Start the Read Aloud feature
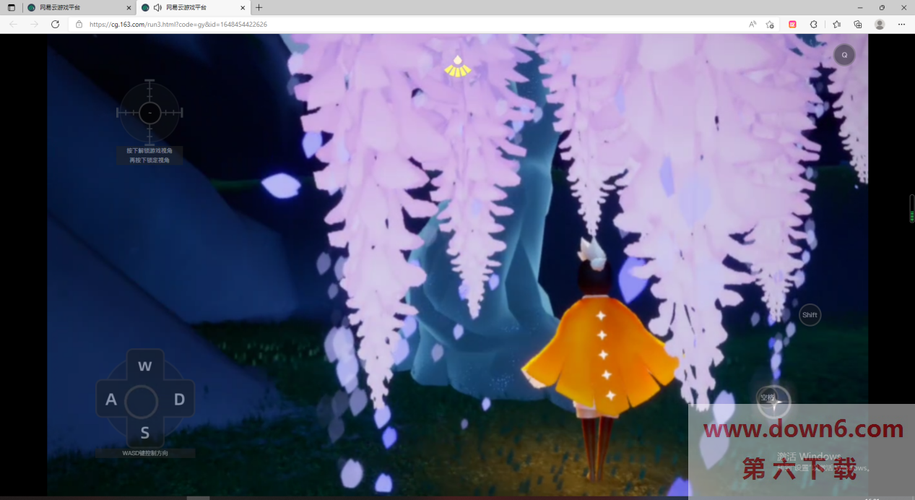 pos(753,24)
